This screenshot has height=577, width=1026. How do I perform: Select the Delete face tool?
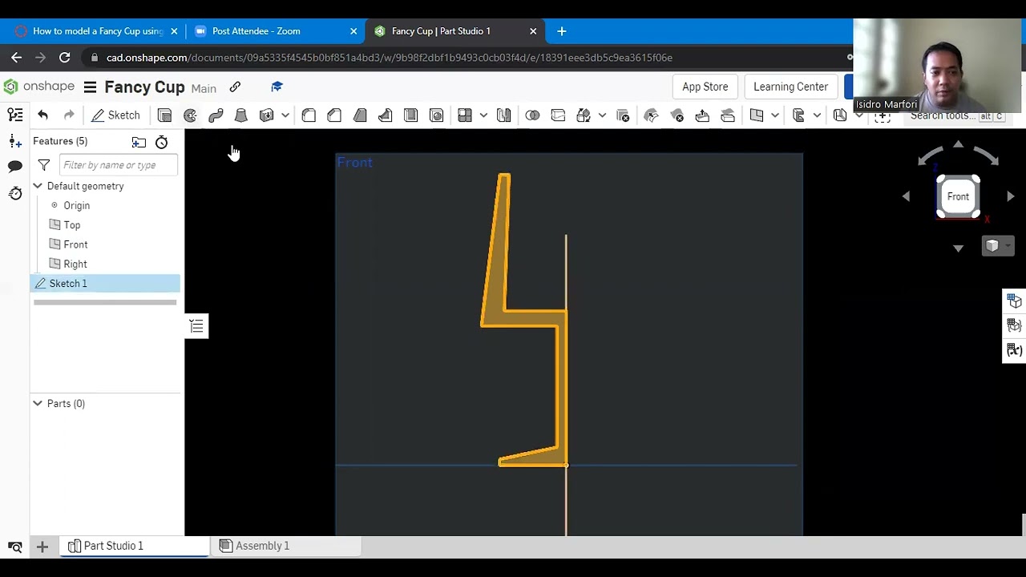pos(677,115)
